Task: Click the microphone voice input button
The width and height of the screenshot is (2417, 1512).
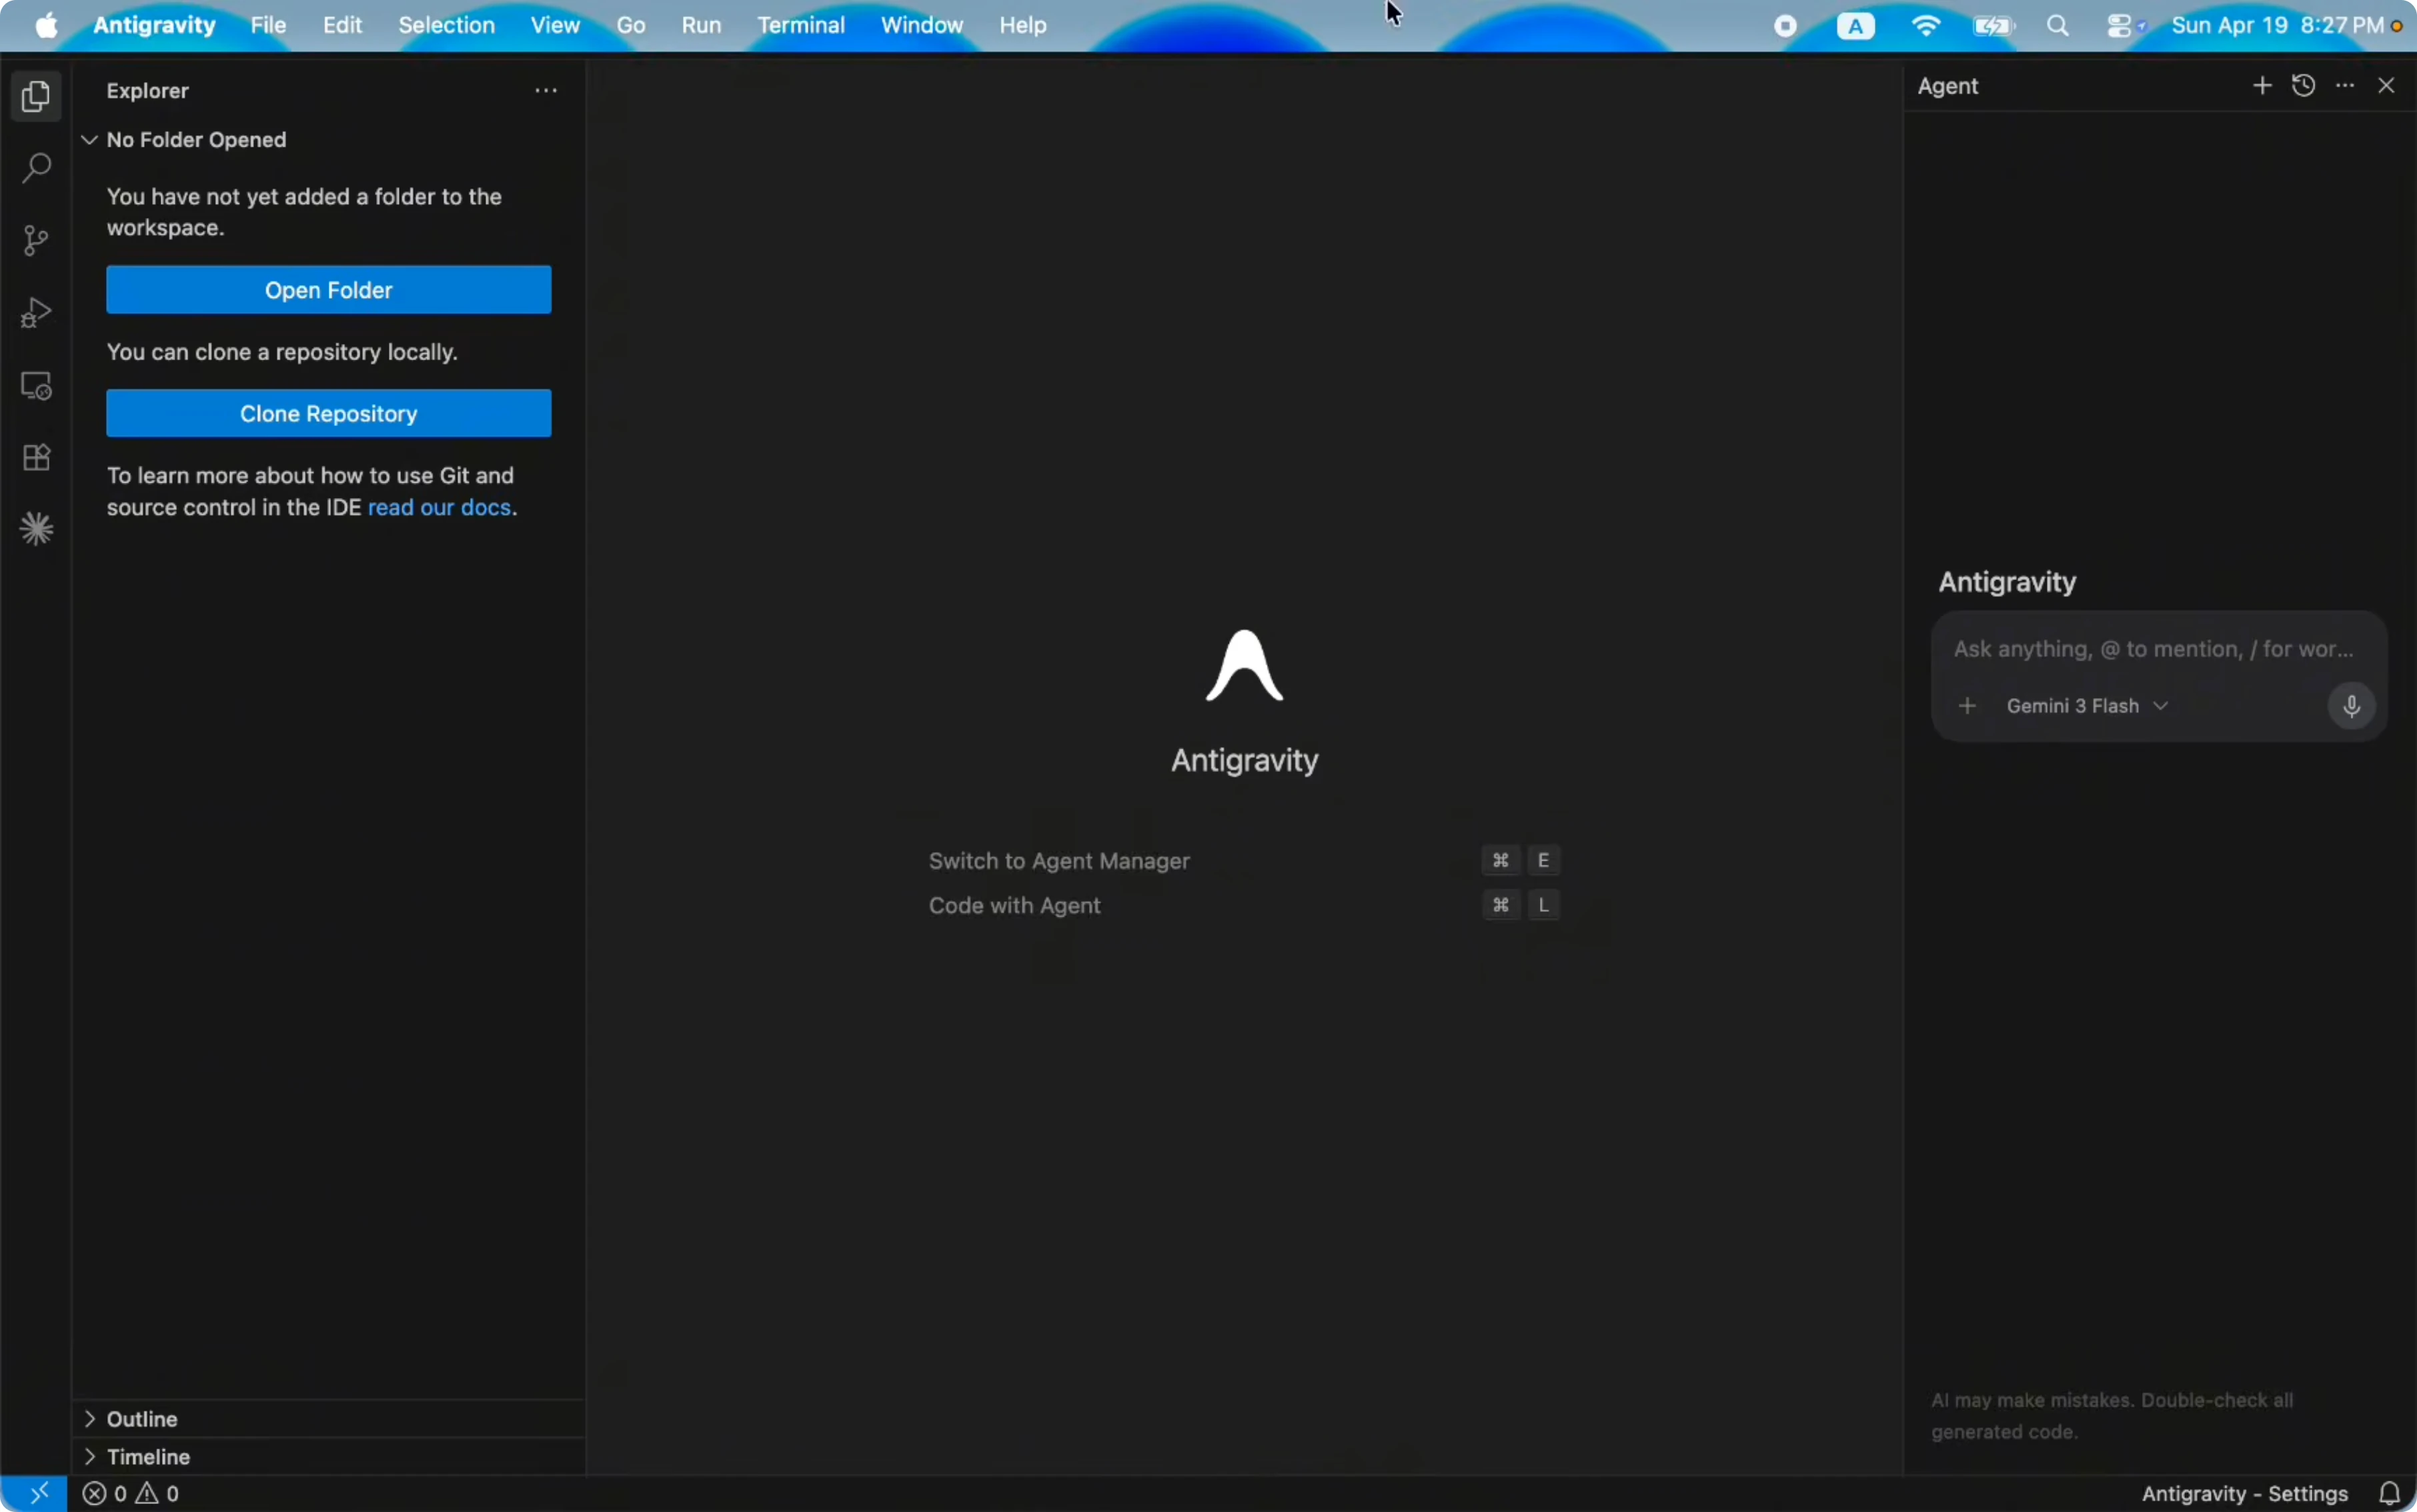Action: pos(2351,706)
